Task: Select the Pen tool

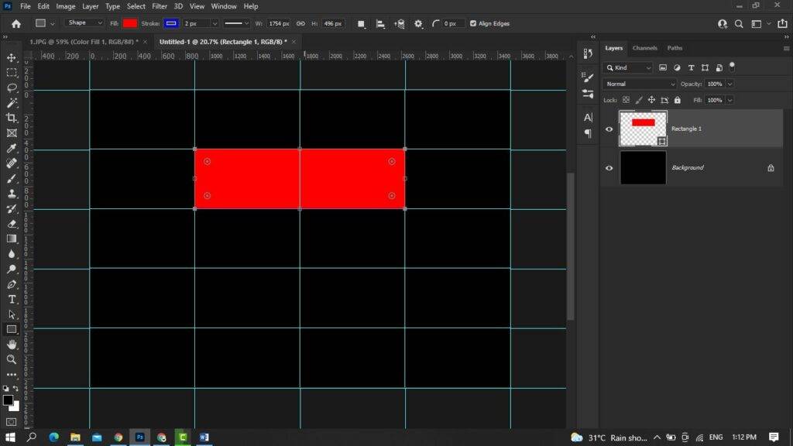Action: [x=12, y=284]
